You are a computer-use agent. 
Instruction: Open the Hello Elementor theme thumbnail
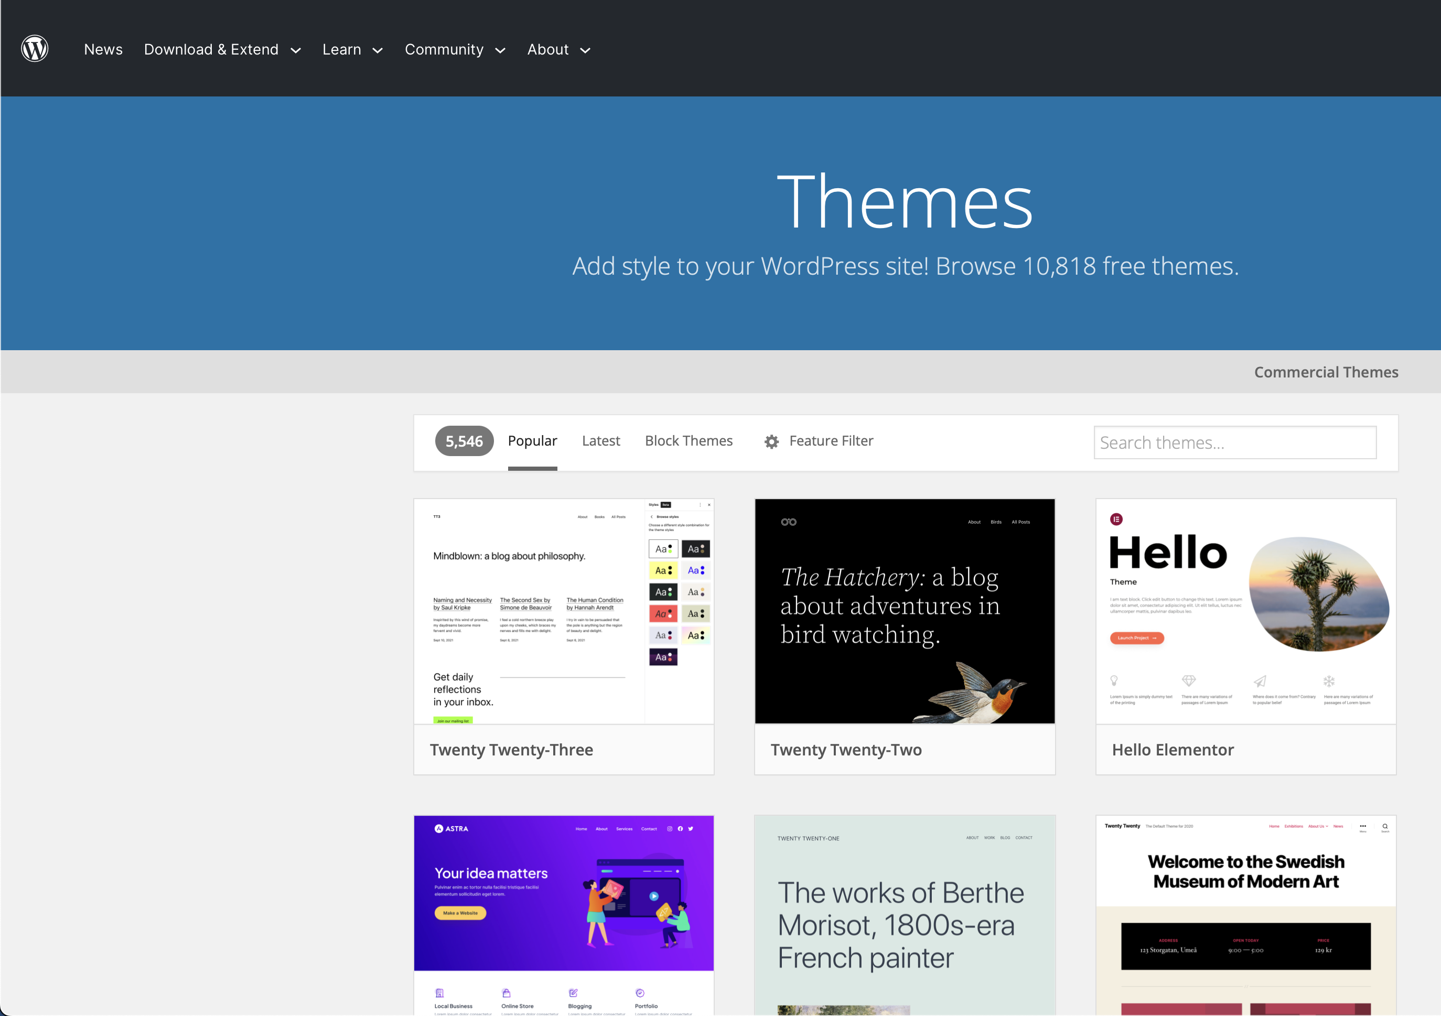click(1246, 611)
